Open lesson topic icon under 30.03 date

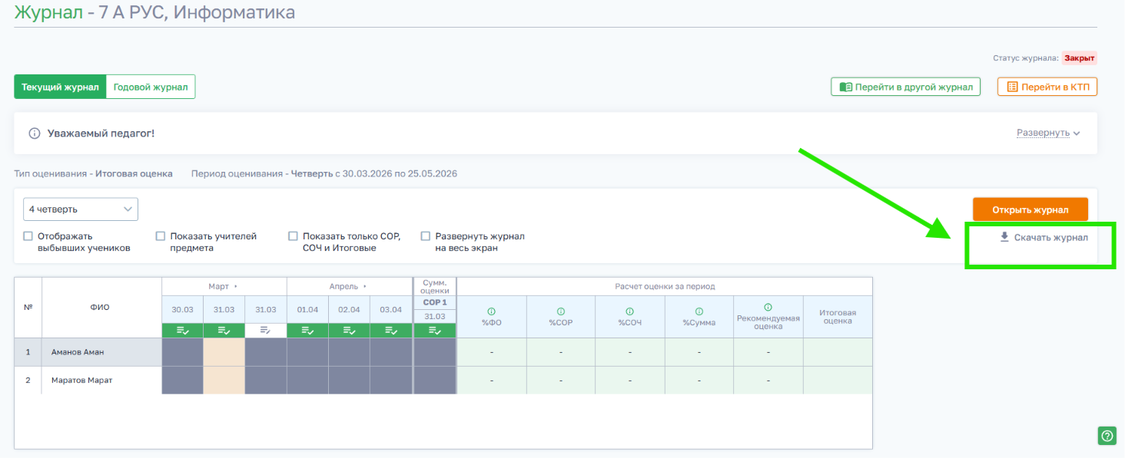pyautogui.click(x=183, y=331)
